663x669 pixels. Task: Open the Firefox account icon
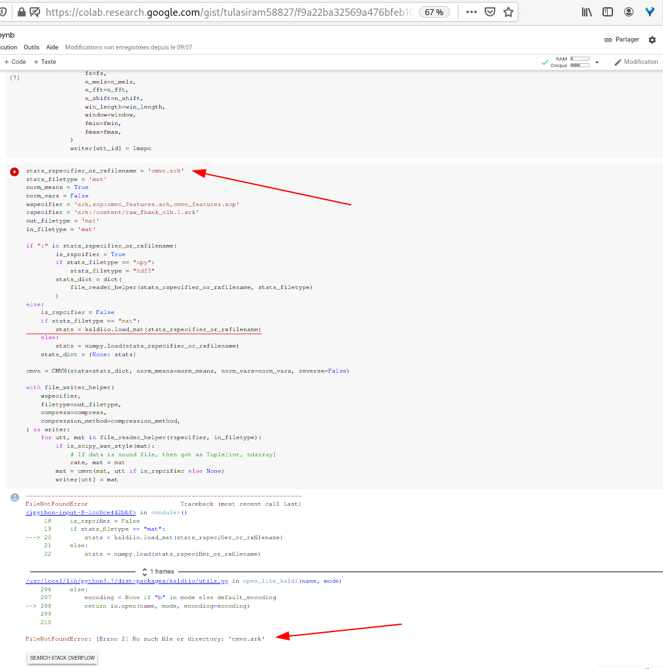[x=628, y=11]
